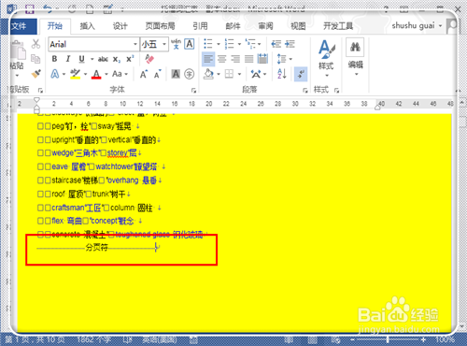467x346 pixels.
Task: Click the sort A-Z icon
Action: pyautogui.click(x=282, y=74)
